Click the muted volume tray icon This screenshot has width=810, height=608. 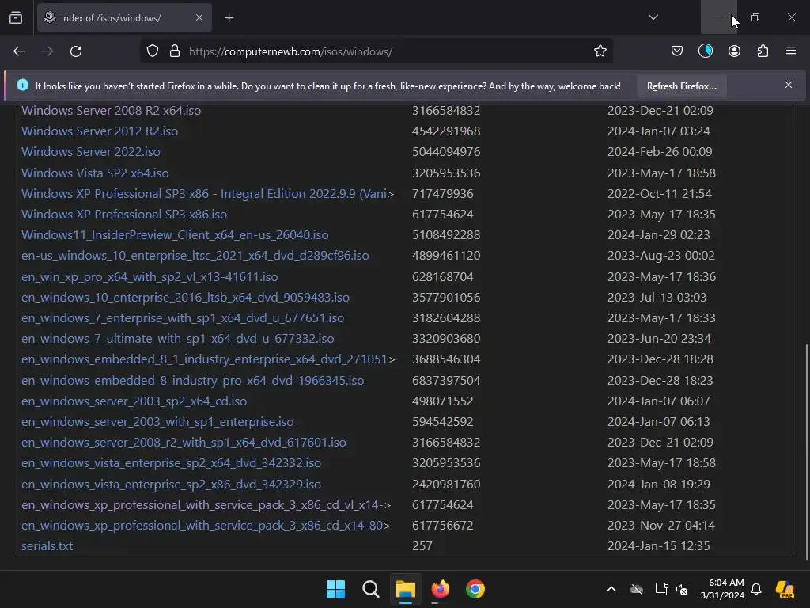click(682, 589)
